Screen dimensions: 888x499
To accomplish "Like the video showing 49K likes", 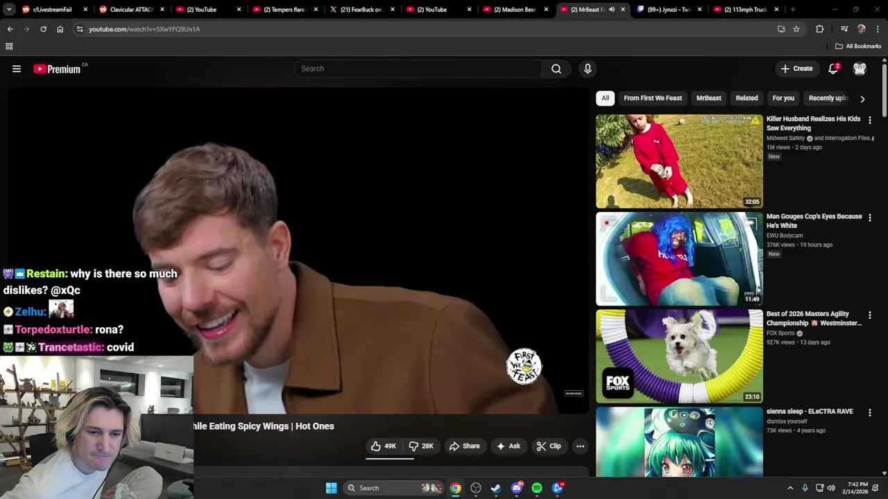I will (x=384, y=446).
